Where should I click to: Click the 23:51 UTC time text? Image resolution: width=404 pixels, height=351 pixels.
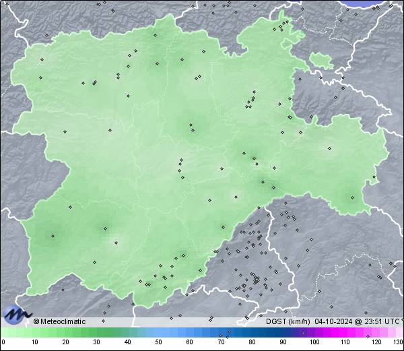381,321
